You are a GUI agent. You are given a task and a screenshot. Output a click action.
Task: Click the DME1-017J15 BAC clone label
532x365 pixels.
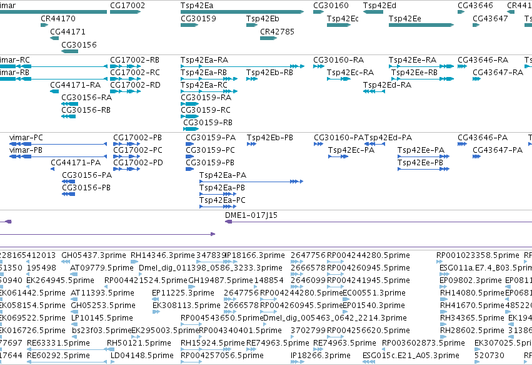251,215
